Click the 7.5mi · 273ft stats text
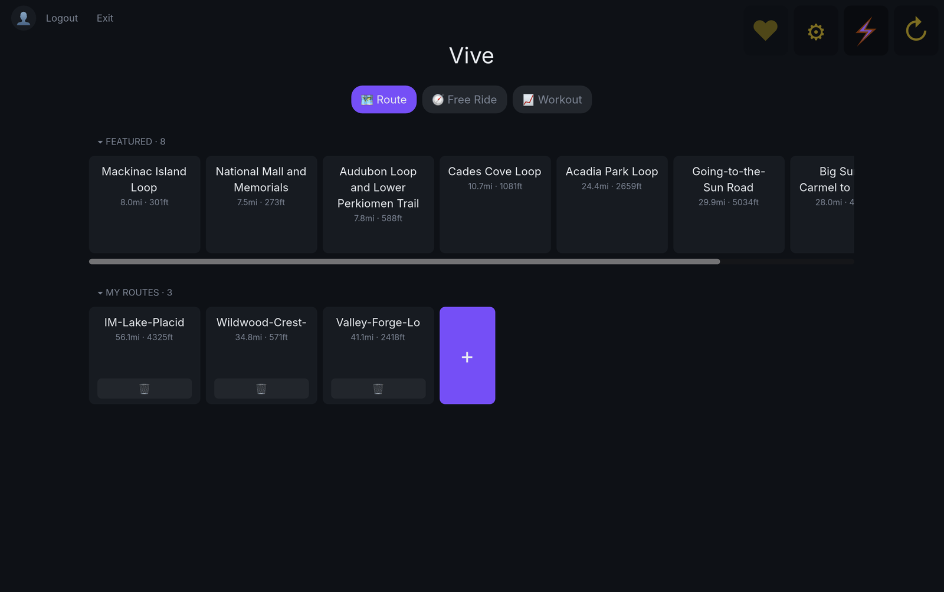 click(261, 202)
